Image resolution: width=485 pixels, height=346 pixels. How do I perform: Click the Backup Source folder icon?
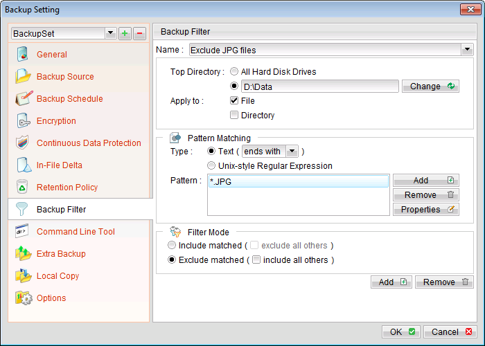(x=23, y=76)
